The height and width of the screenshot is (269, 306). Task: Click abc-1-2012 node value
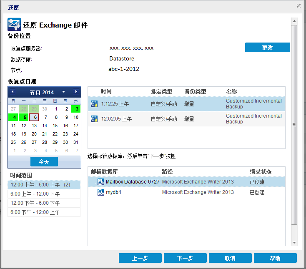pyautogui.click(x=124, y=69)
